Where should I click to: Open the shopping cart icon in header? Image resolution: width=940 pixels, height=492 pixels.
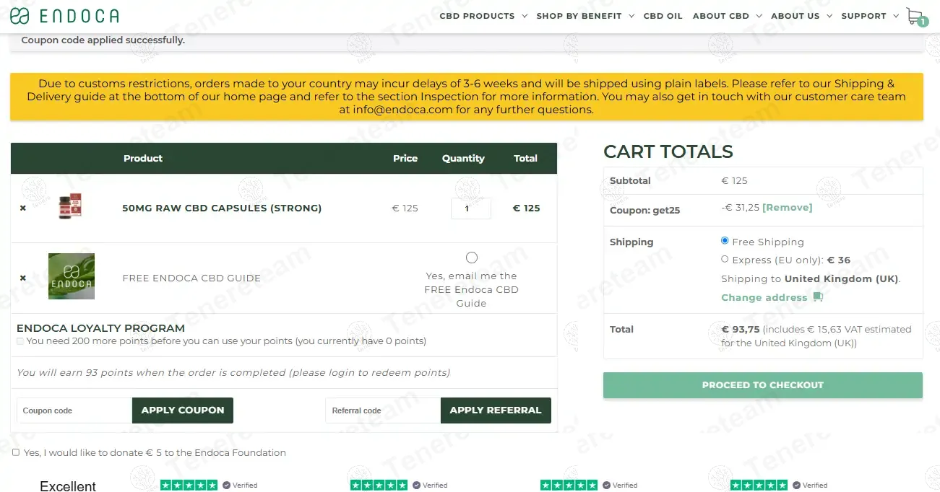point(915,17)
